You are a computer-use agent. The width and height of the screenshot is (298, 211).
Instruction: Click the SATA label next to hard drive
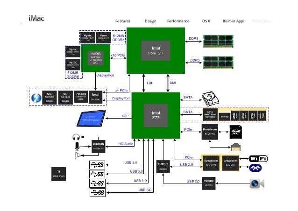[188, 97]
